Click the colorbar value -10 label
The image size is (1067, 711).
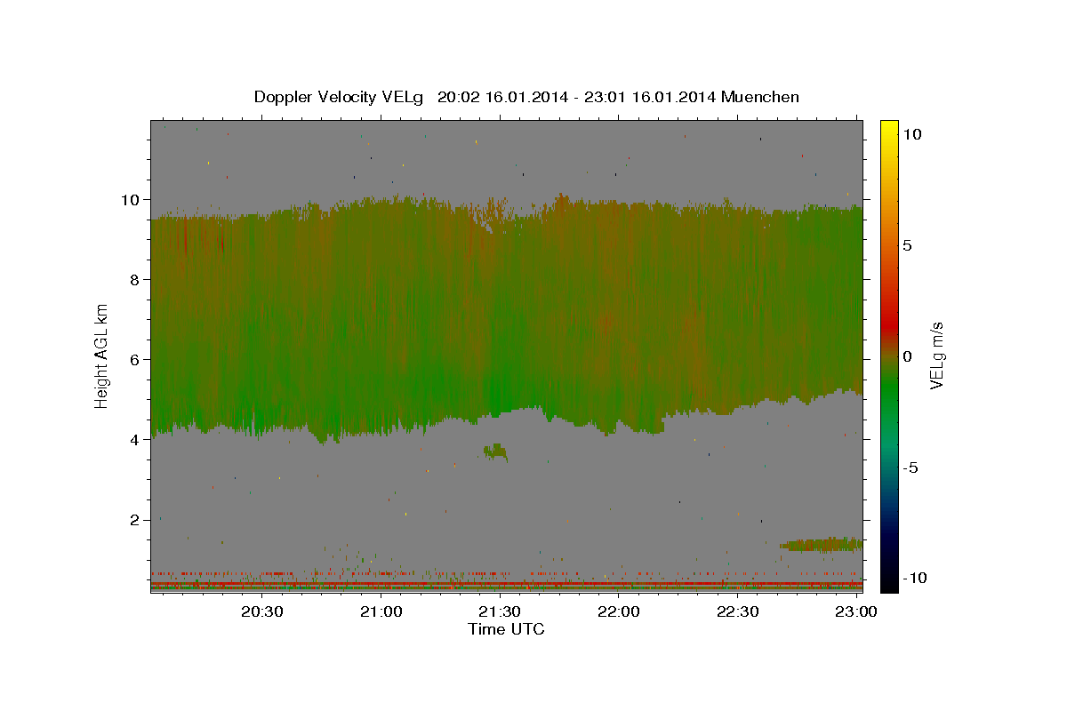914,578
